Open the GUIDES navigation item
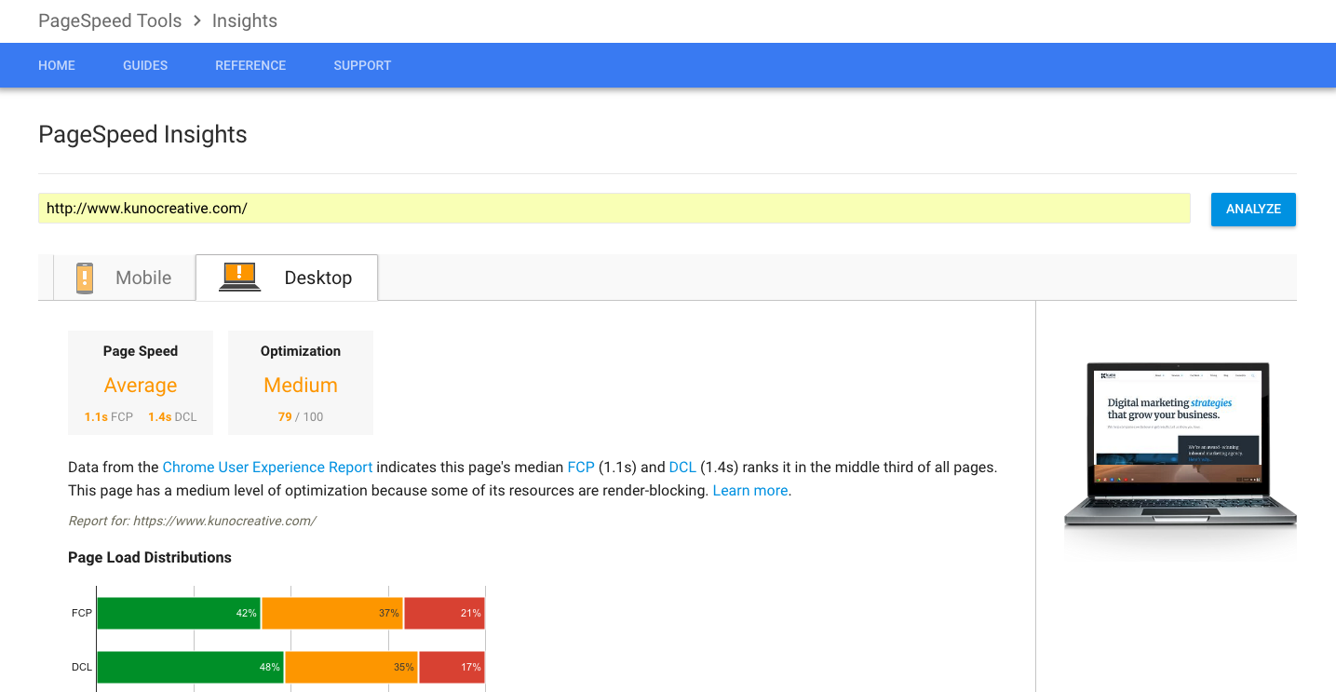Screen dimensions: 1336x692 tap(145, 65)
